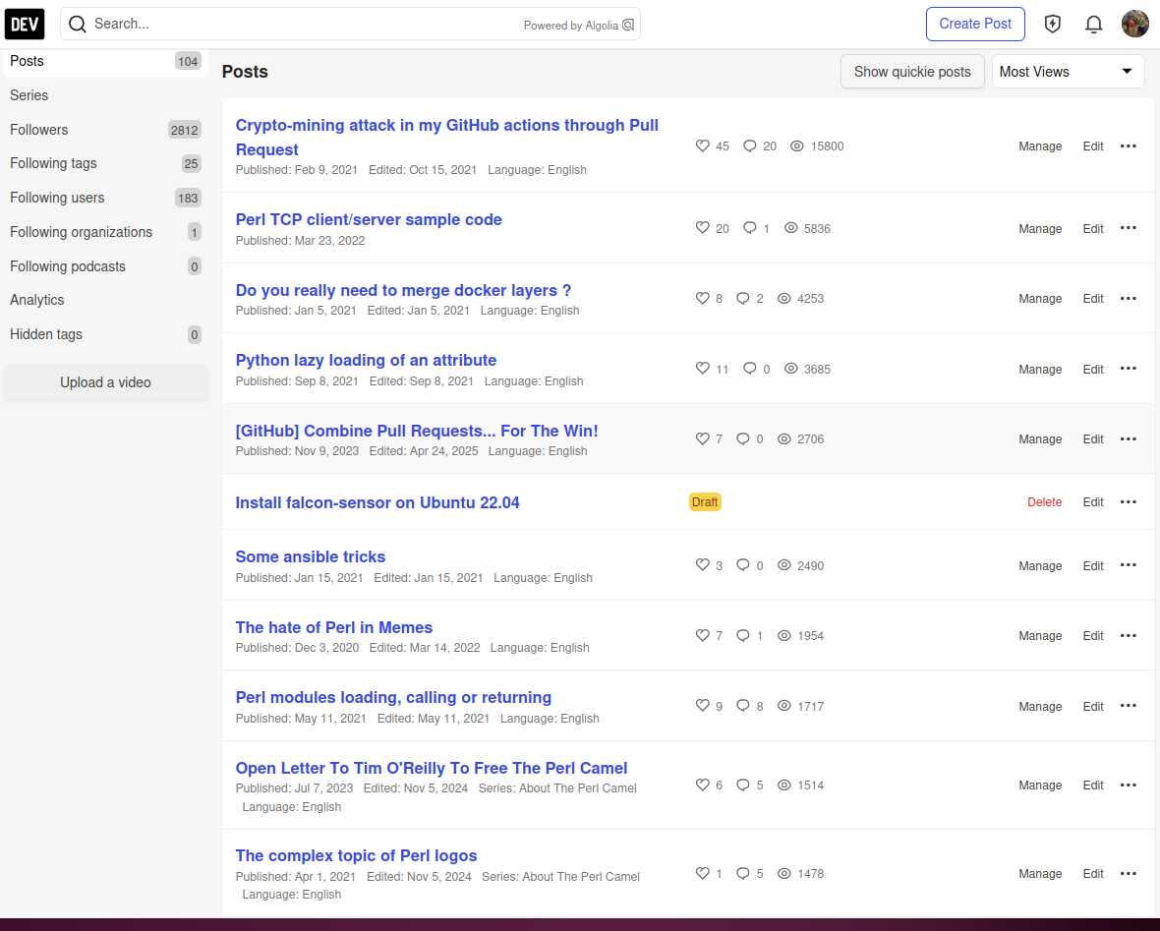Open three-dot menu for Some ansible tricks
The width and height of the screenshot is (1160, 931).
(1128, 565)
